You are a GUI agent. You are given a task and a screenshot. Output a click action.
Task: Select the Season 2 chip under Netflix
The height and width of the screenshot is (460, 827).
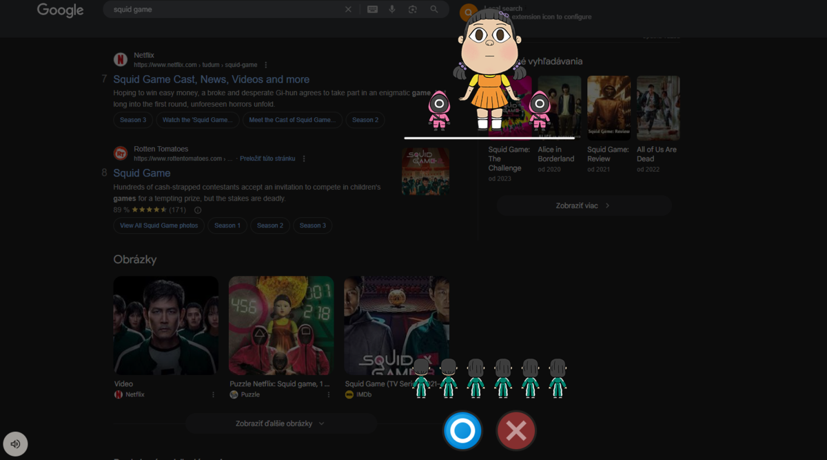point(365,120)
